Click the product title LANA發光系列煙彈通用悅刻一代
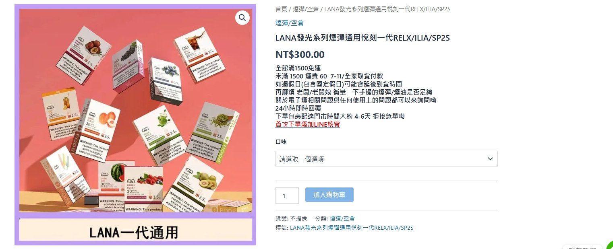This screenshot has height=249, width=613. (362, 38)
